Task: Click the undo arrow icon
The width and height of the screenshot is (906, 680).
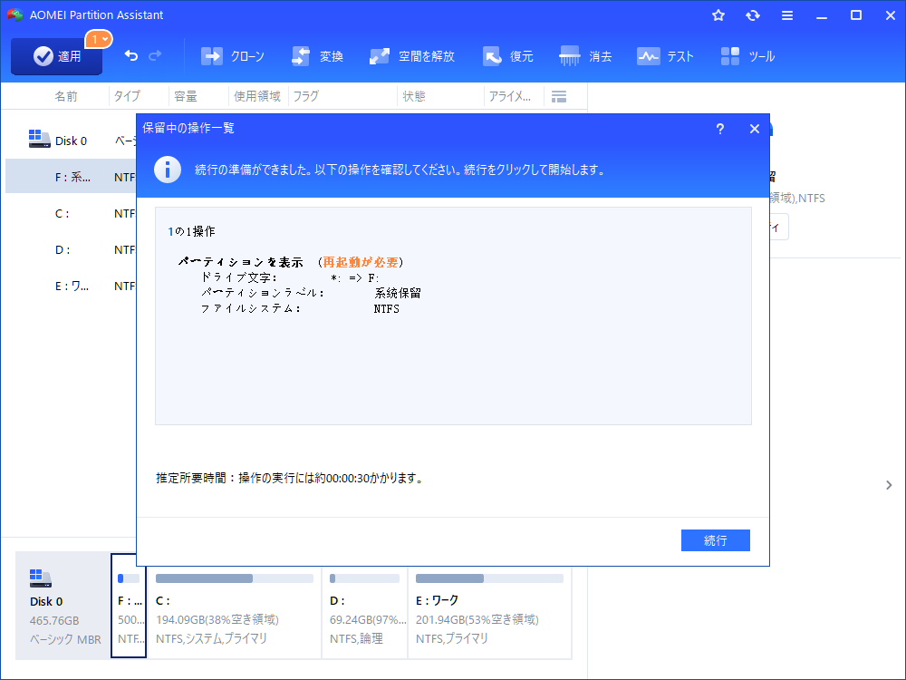Action: click(x=131, y=55)
